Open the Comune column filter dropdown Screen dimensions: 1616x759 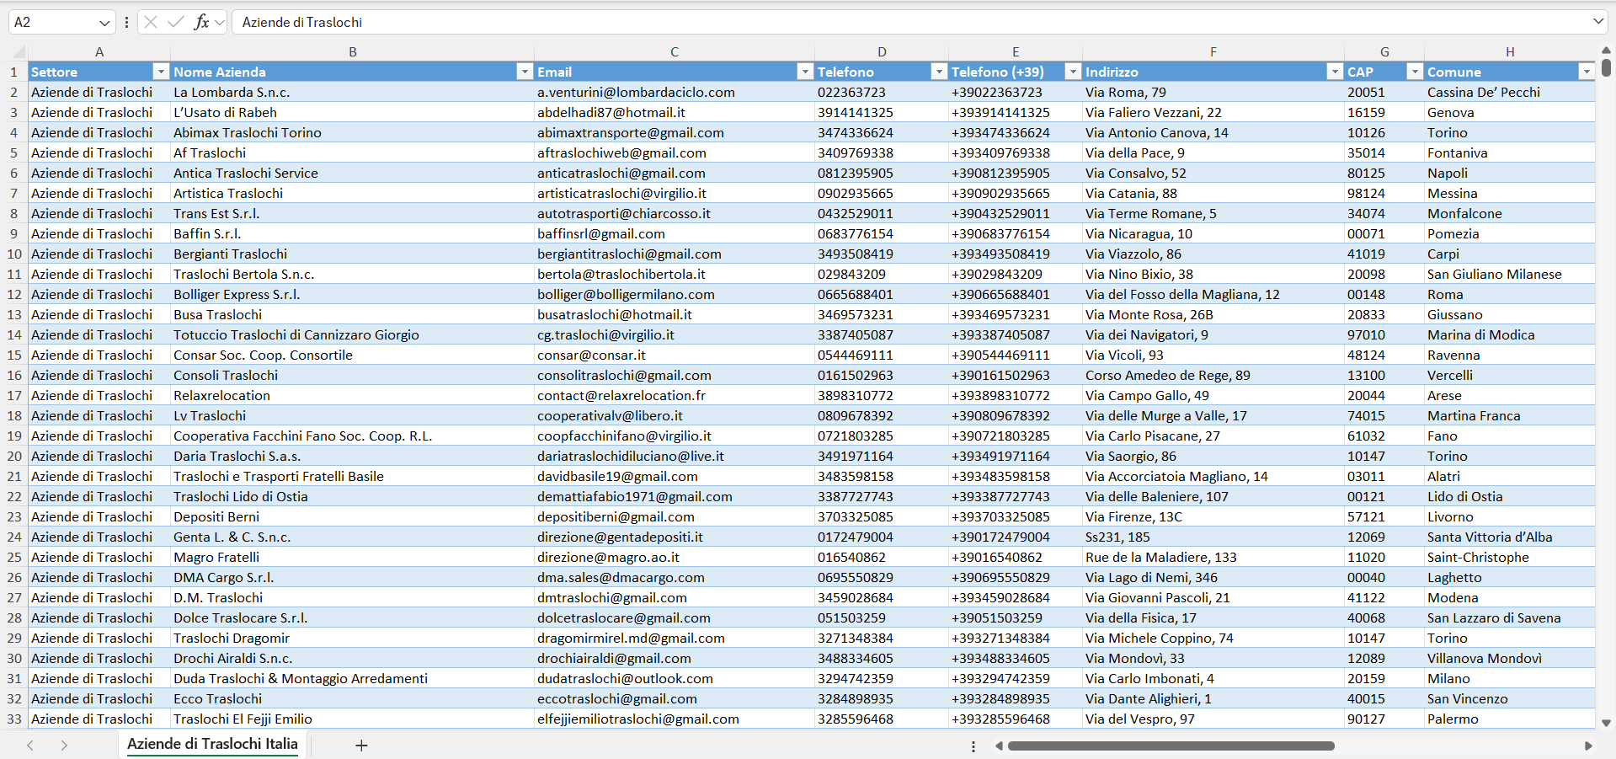(x=1586, y=72)
